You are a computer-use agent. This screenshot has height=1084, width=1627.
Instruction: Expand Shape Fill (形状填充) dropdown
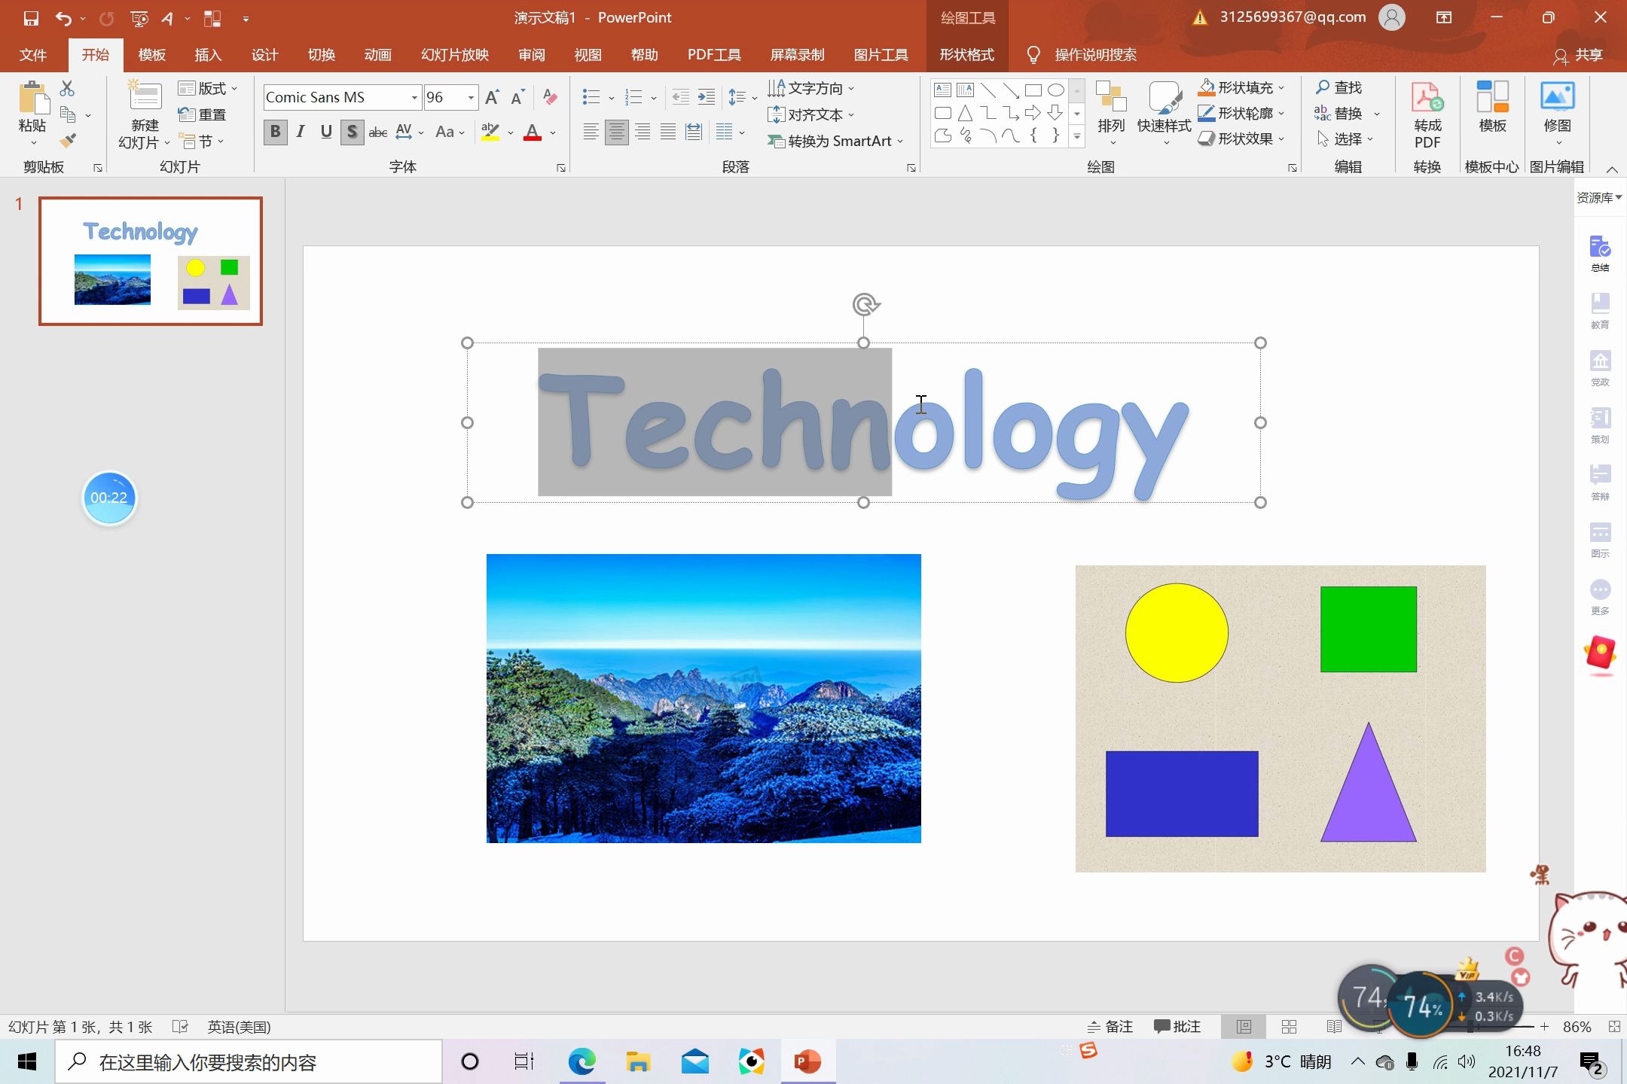pos(1281,88)
